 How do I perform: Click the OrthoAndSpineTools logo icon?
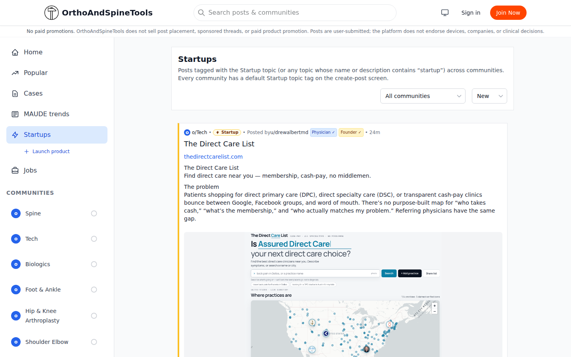pyautogui.click(x=52, y=13)
